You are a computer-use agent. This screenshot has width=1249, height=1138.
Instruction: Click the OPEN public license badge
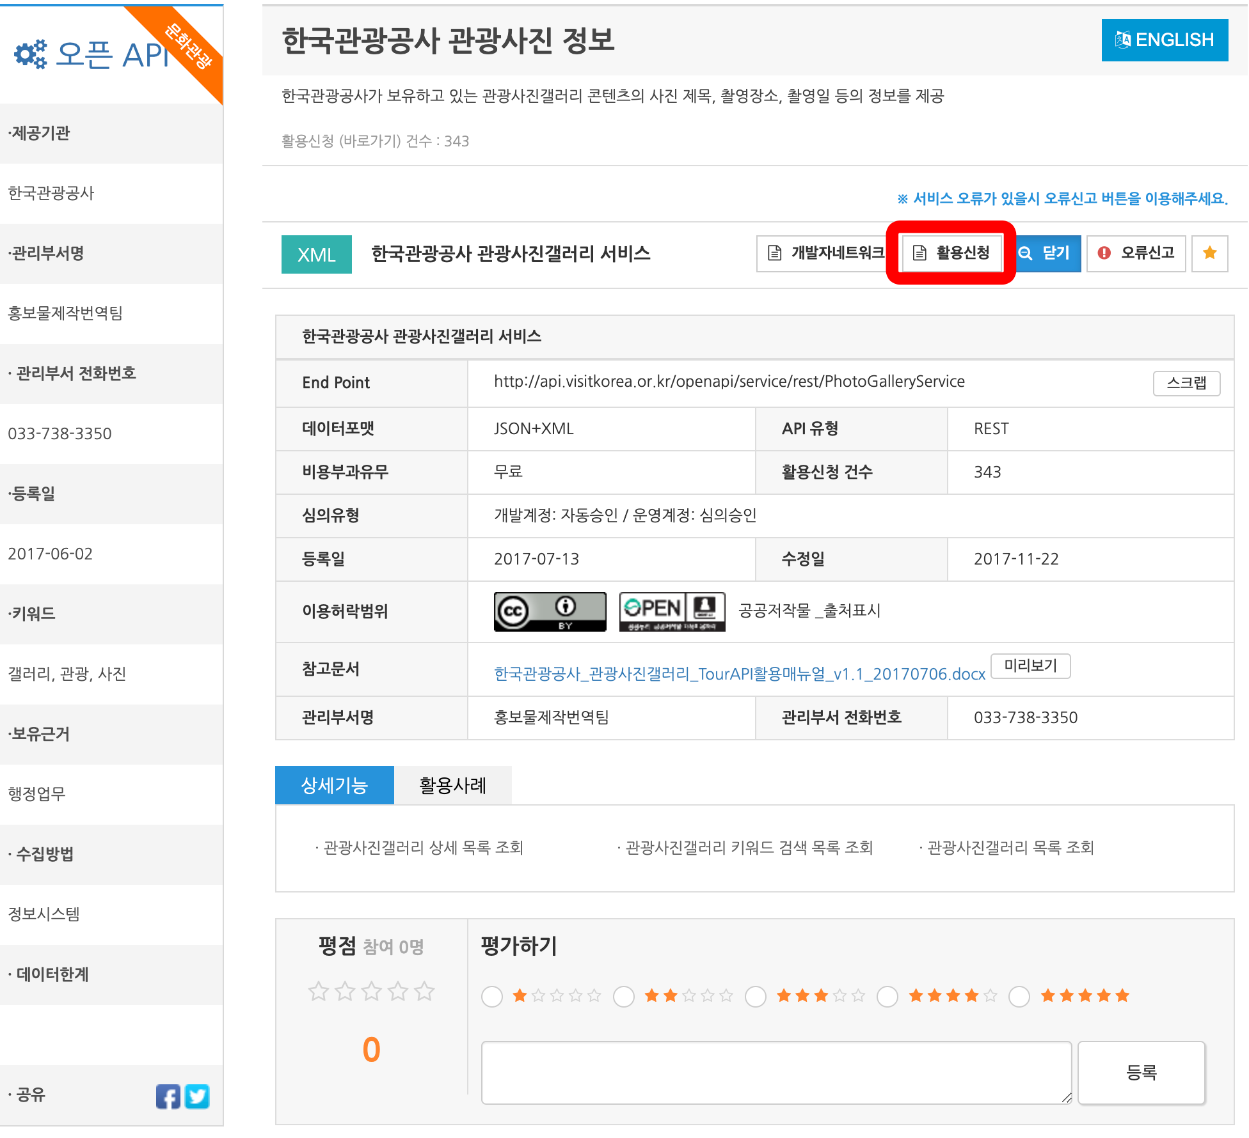pos(672,611)
